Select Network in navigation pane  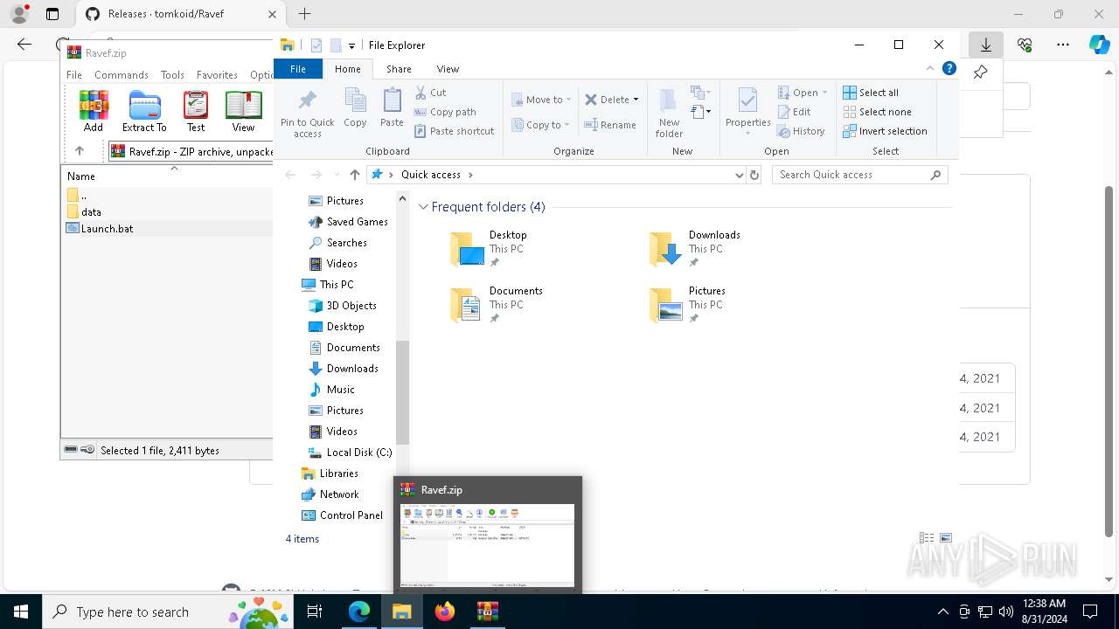[339, 494]
